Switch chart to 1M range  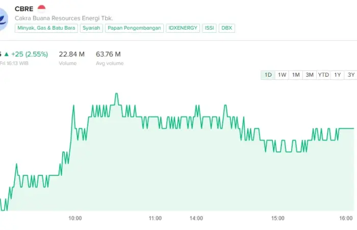click(x=296, y=75)
